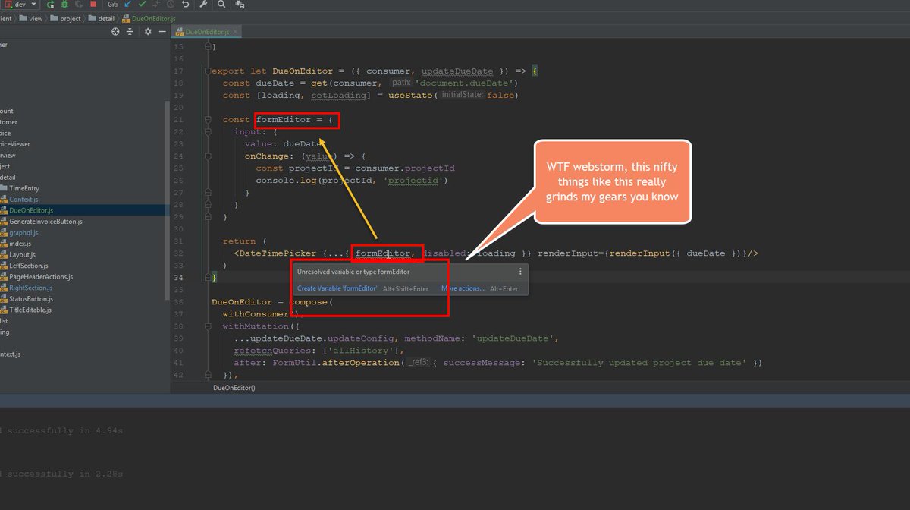The image size is (910, 510).
Task: Click Locate/Select Opened File target icon
Action: click(x=115, y=32)
